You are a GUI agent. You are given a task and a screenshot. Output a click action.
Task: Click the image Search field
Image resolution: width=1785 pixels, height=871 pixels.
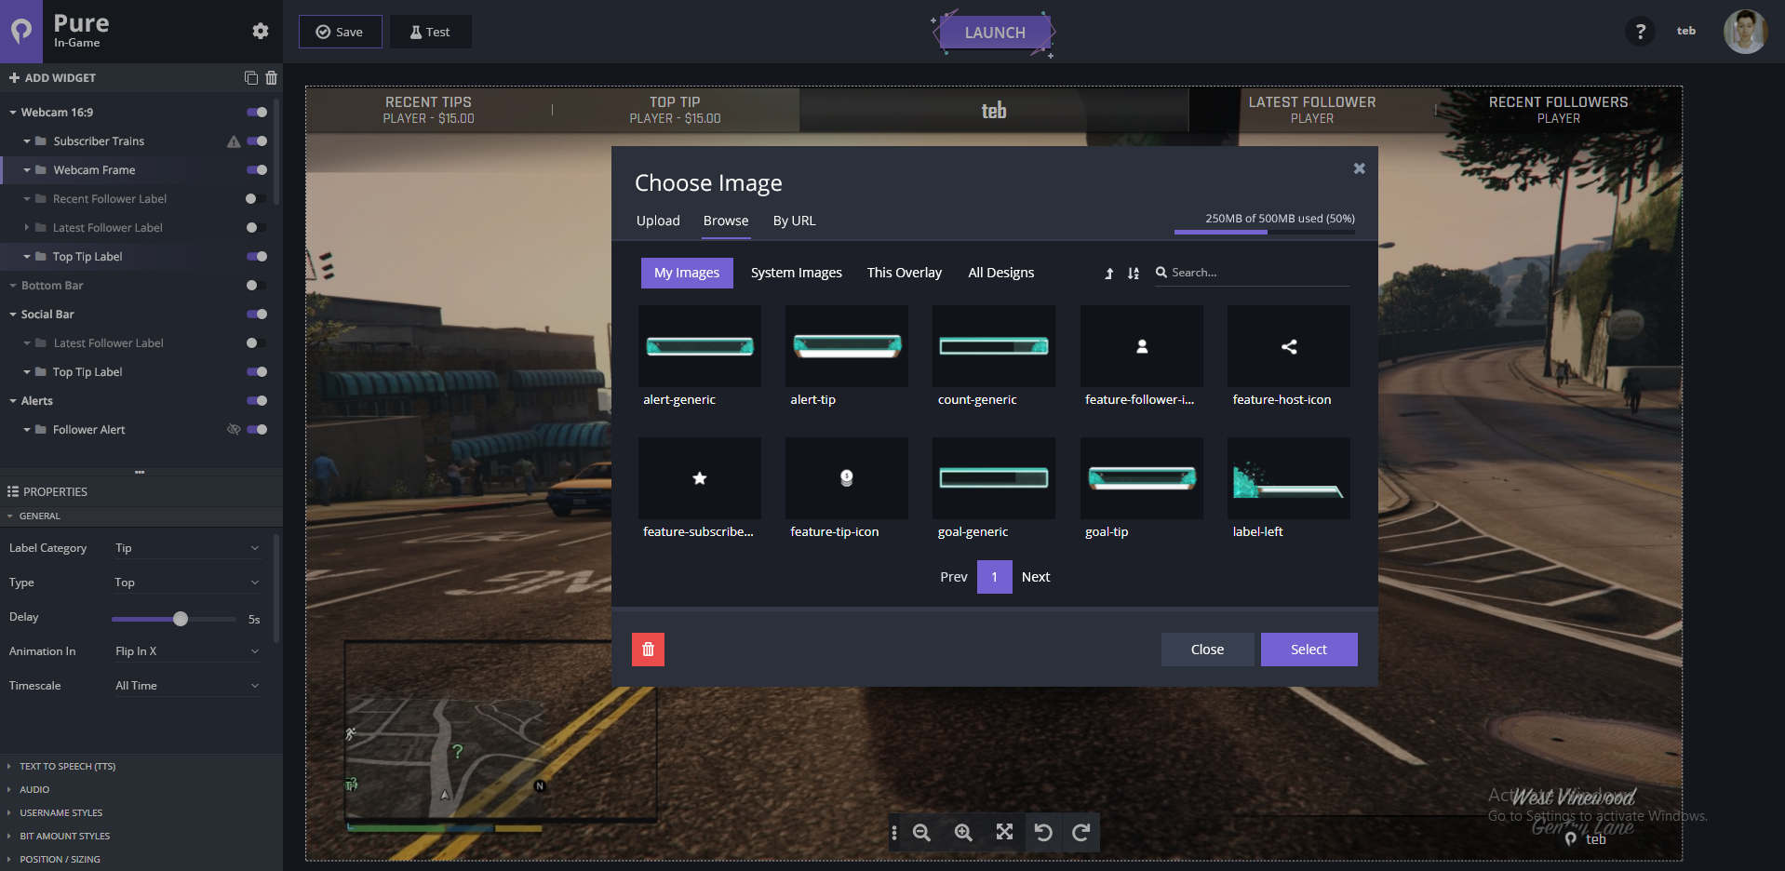tap(1252, 273)
